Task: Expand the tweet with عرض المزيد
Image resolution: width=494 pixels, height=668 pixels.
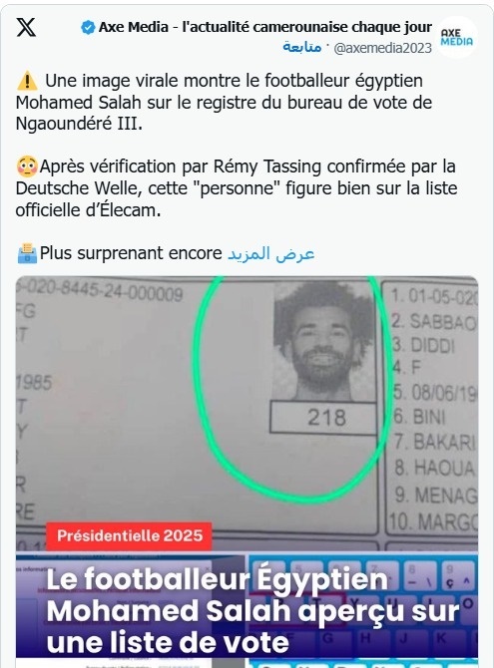Action: [x=271, y=254]
